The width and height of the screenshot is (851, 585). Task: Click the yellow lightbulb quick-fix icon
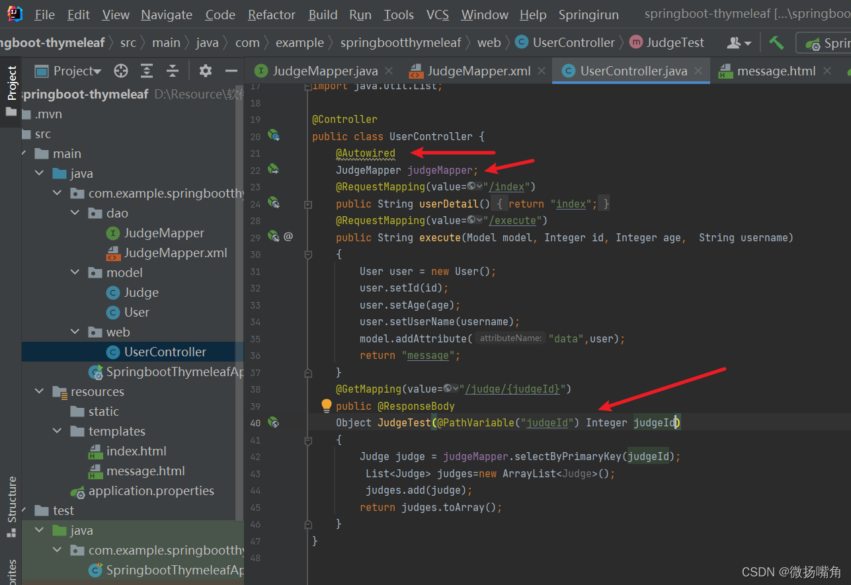point(326,405)
